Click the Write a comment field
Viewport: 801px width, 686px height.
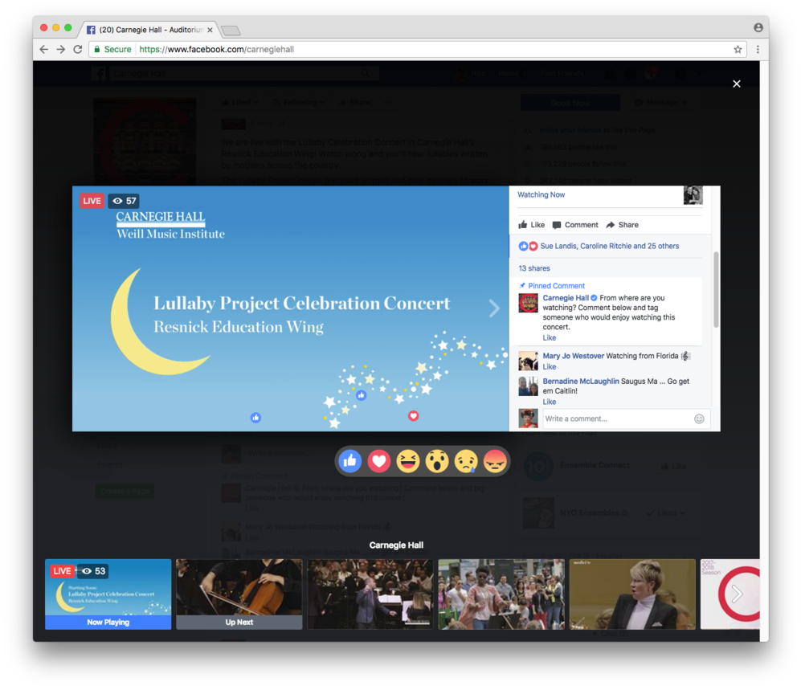click(615, 419)
